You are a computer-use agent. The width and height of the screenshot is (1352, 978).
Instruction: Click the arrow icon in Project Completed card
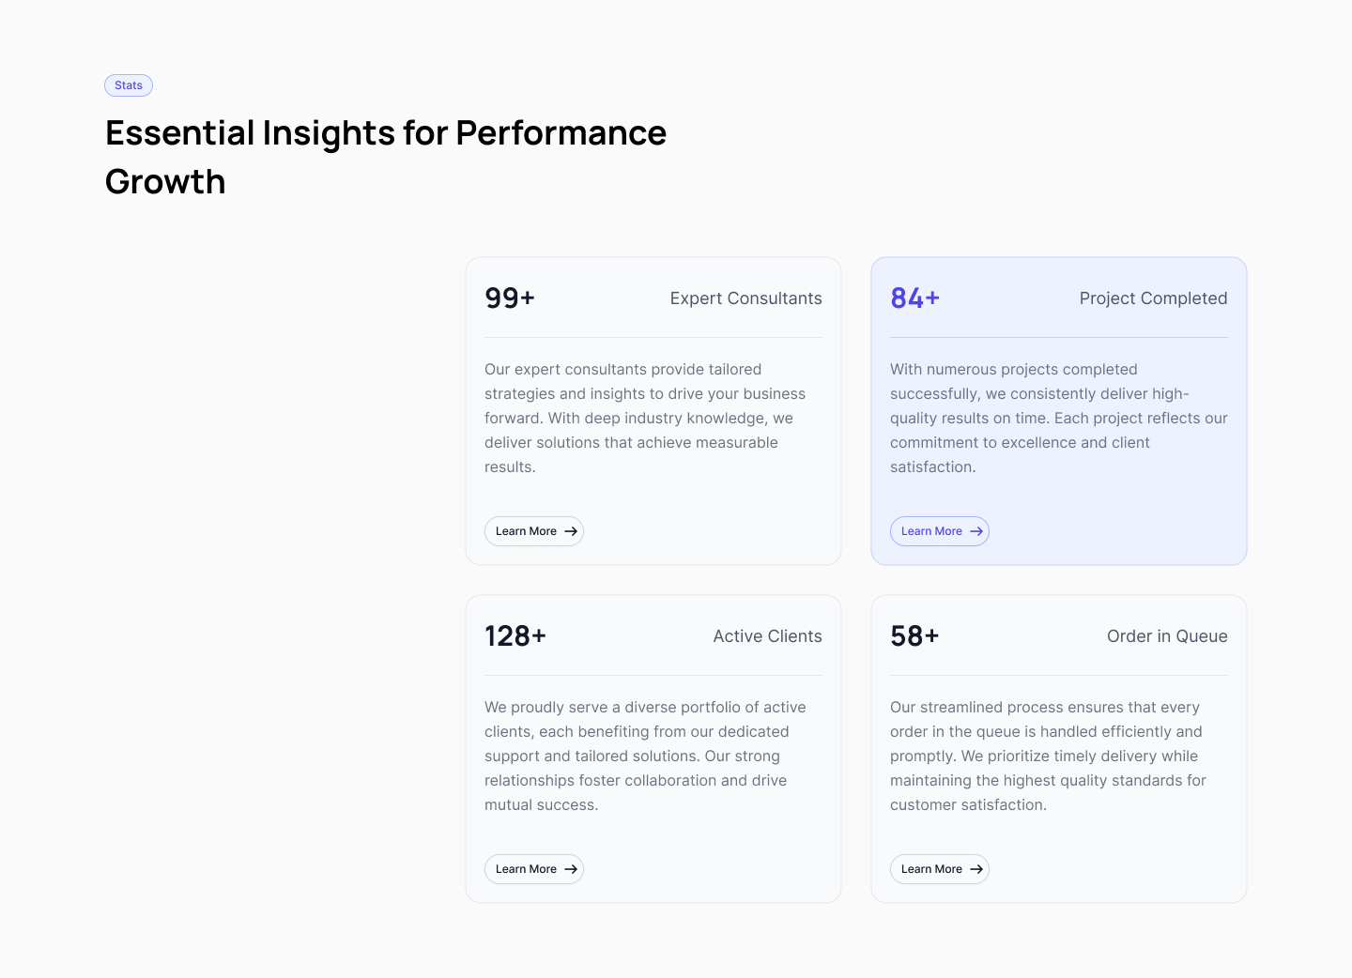click(976, 531)
